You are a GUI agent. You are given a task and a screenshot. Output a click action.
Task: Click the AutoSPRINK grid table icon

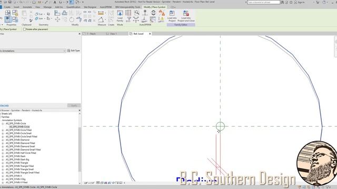tap(128, 13)
